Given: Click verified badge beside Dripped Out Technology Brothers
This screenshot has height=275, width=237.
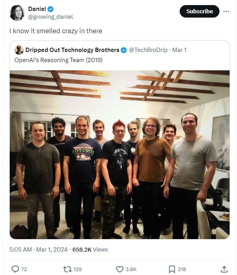Looking at the screenshot, I should [124, 50].
